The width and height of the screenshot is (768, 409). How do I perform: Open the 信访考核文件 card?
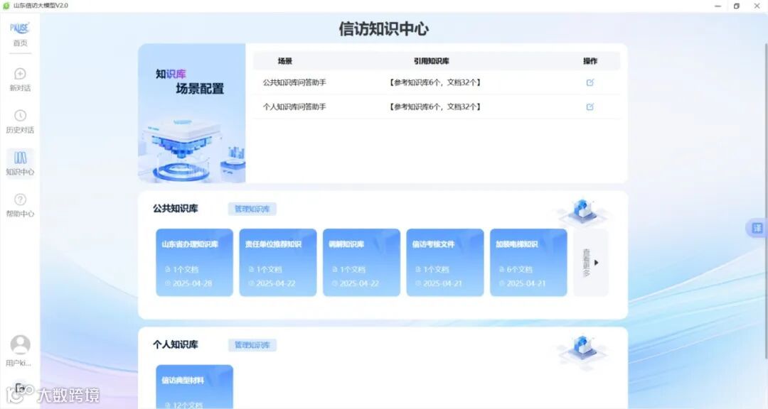pyautogui.click(x=445, y=263)
